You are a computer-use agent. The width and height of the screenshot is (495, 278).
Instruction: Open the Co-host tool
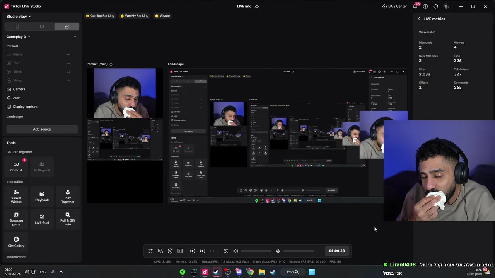(16, 166)
